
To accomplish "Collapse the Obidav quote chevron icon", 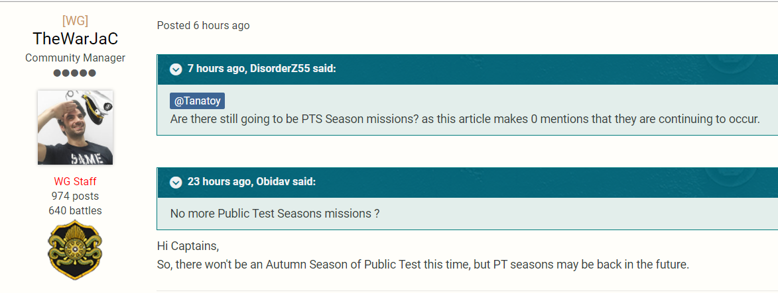I will (x=176, y=183).
